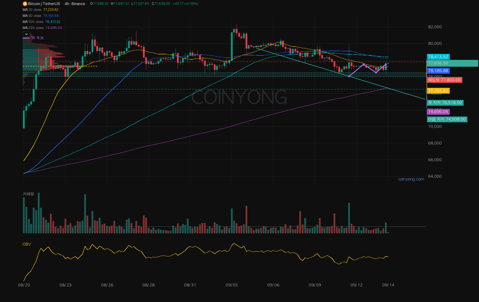Click the 82,000 price axis label
The height and width of the screenshot is (302, 479).
point(435,27)
